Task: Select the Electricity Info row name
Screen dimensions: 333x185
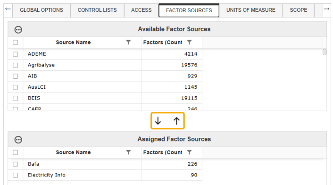Action: point(47,175)
